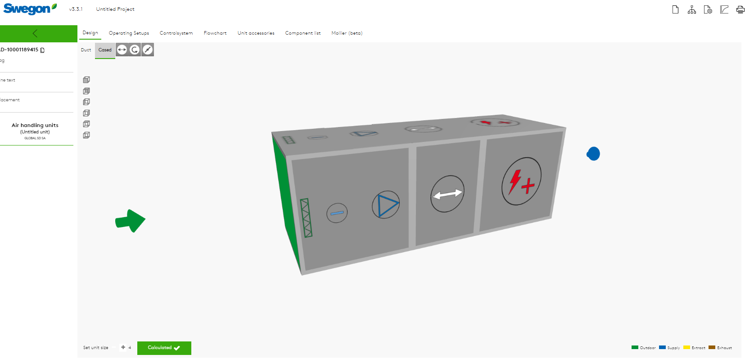Switch view mode to Cased
Viewport: 745px width, 359px height.
[x=105, y=50]
